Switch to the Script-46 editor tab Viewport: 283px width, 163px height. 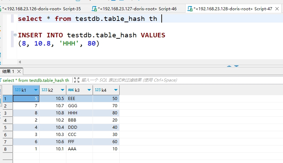tap(134, 9)
